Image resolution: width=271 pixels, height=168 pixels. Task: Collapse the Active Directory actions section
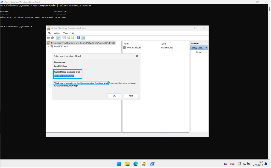[x=206, y=48]
